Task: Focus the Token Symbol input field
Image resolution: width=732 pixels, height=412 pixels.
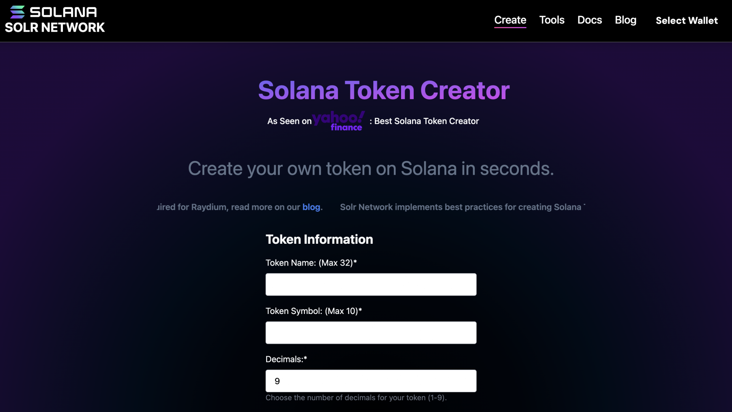Action: point(371,333)
